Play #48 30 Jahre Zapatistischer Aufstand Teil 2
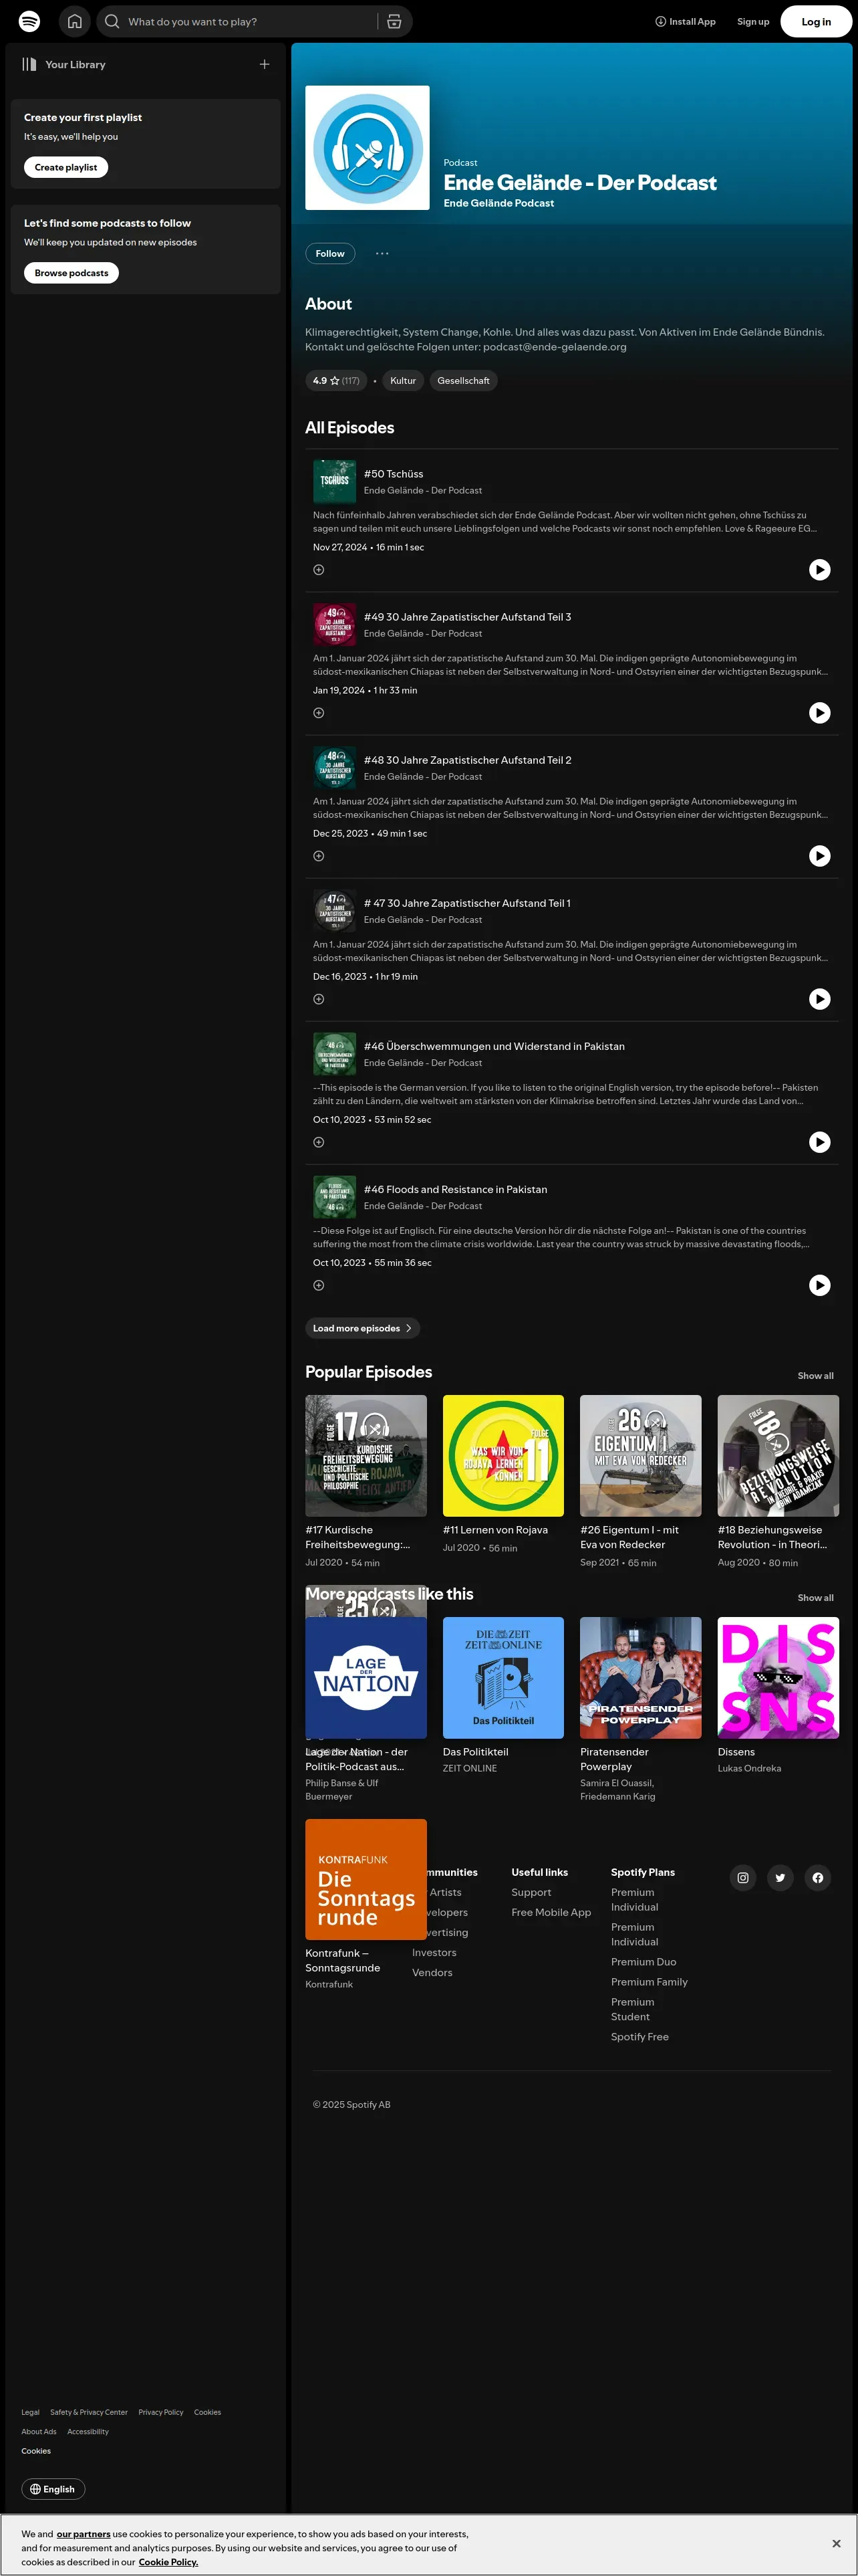The width and height of the screenshot is (858, 2576). 820,856
